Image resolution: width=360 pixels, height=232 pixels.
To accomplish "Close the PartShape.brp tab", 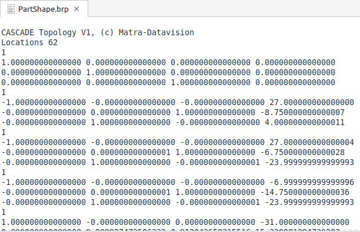I will (76, 9).
